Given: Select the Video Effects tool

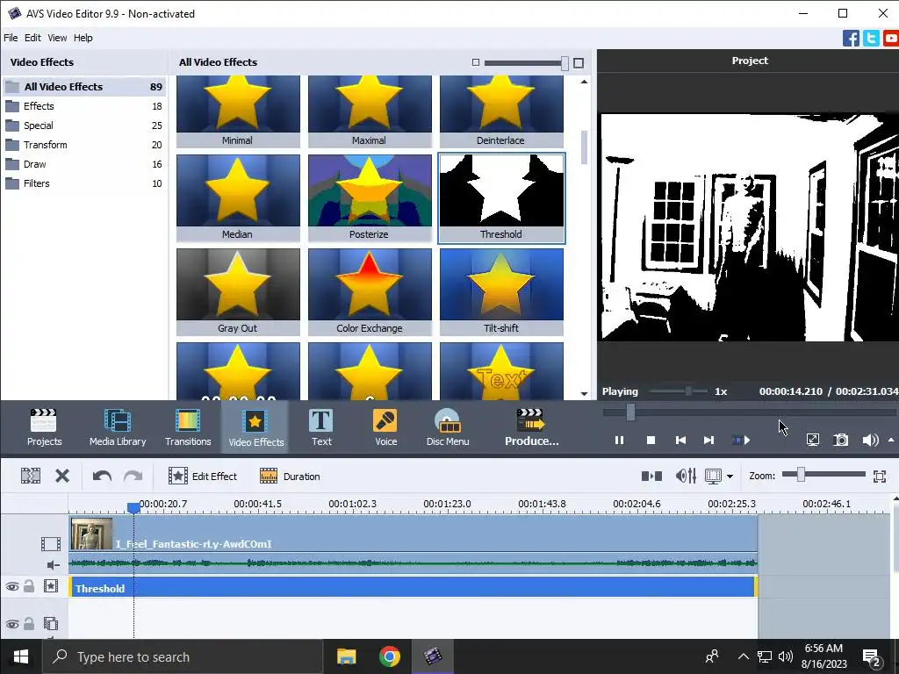Looking at the screenshot, I should pyautogui.click(x=255, y=427).
